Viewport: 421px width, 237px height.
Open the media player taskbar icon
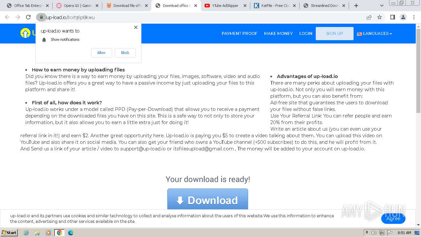pyautogui.click(x=48, y=233)
